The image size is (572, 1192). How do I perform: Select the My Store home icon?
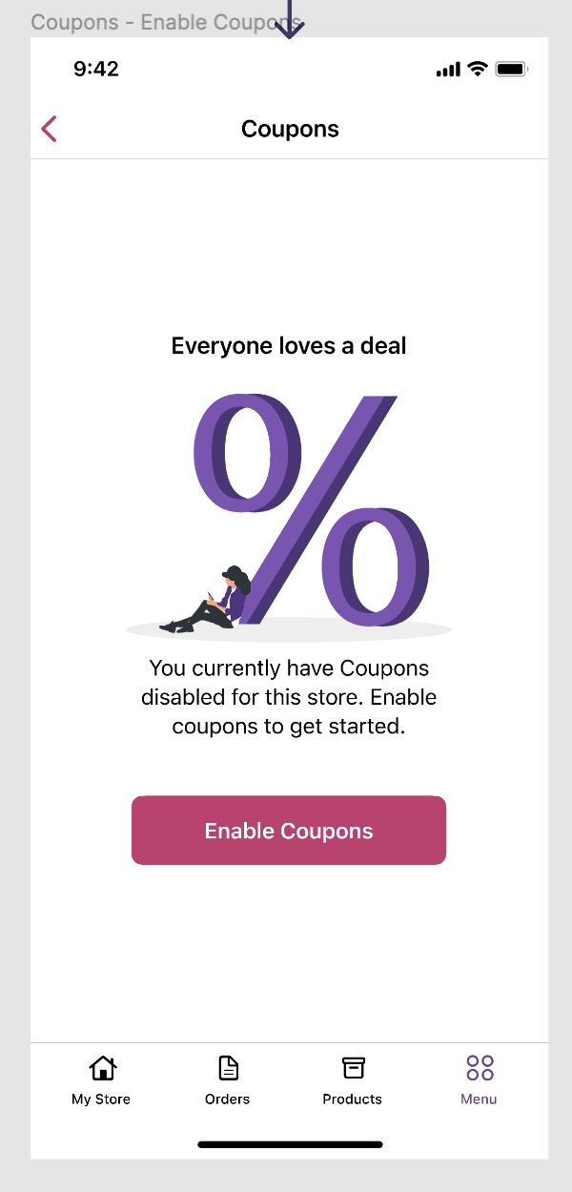pyautogui.click(x=101, y=1068)
